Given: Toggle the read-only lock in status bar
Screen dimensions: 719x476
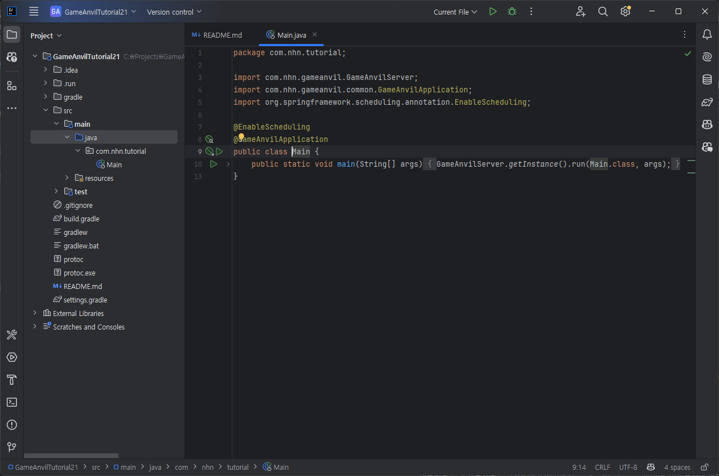Looking at the screenshot, I should [x=704, y=467].
